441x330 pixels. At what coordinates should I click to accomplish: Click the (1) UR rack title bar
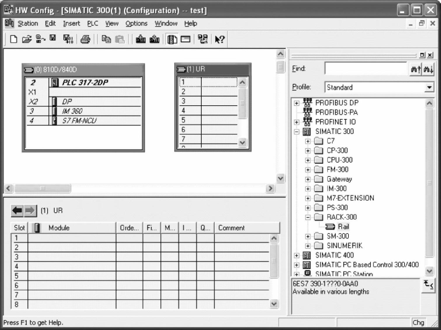(x=213, y=69)
